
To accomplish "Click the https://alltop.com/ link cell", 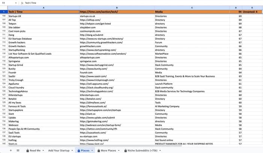I will click(x=117, y=20).
